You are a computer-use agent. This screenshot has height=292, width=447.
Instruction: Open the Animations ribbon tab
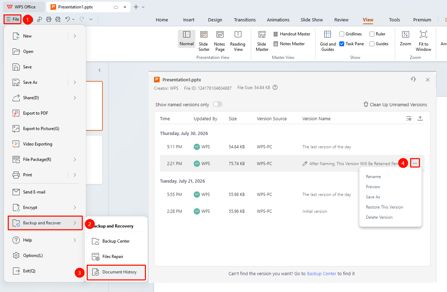point(278,20)
